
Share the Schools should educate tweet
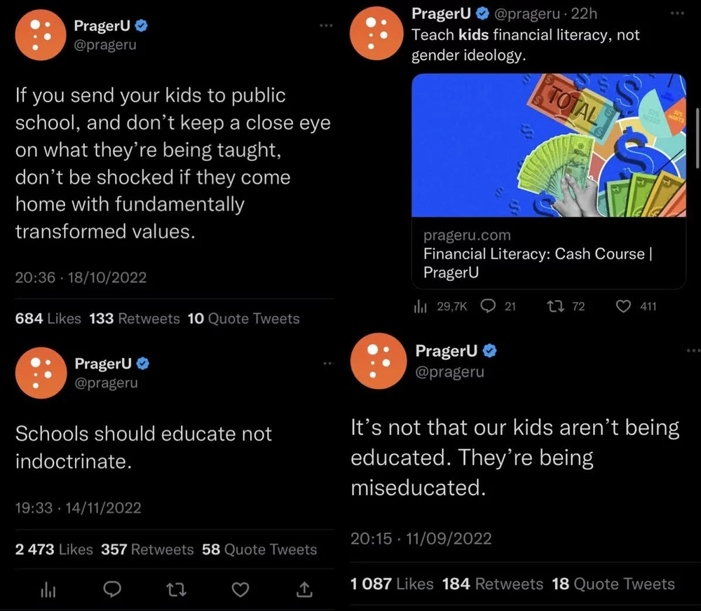tap(304, 590)
